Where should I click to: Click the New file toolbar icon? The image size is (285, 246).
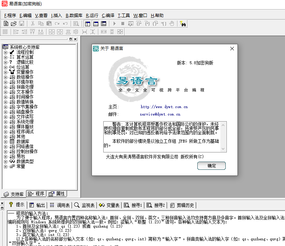6,24
